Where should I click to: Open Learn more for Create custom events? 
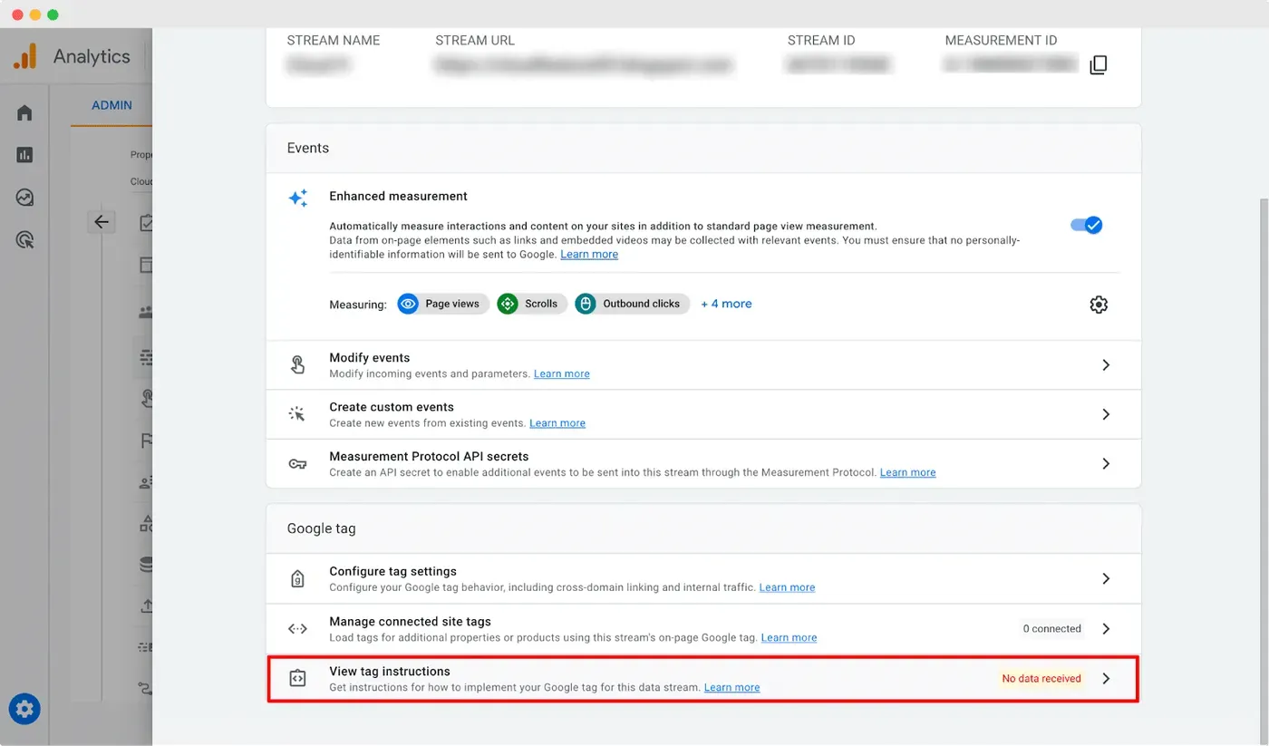(x=557, y=423)
